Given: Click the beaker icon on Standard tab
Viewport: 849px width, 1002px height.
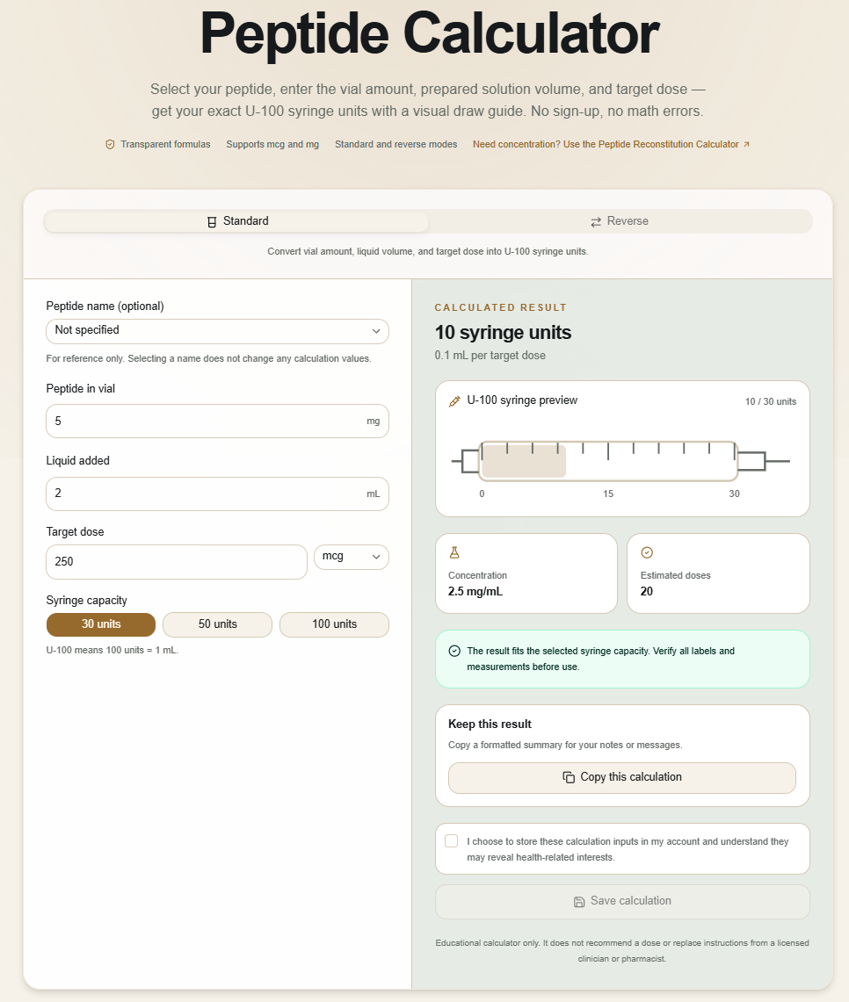Looking at the screenshot, I should (x=213, y=222).
